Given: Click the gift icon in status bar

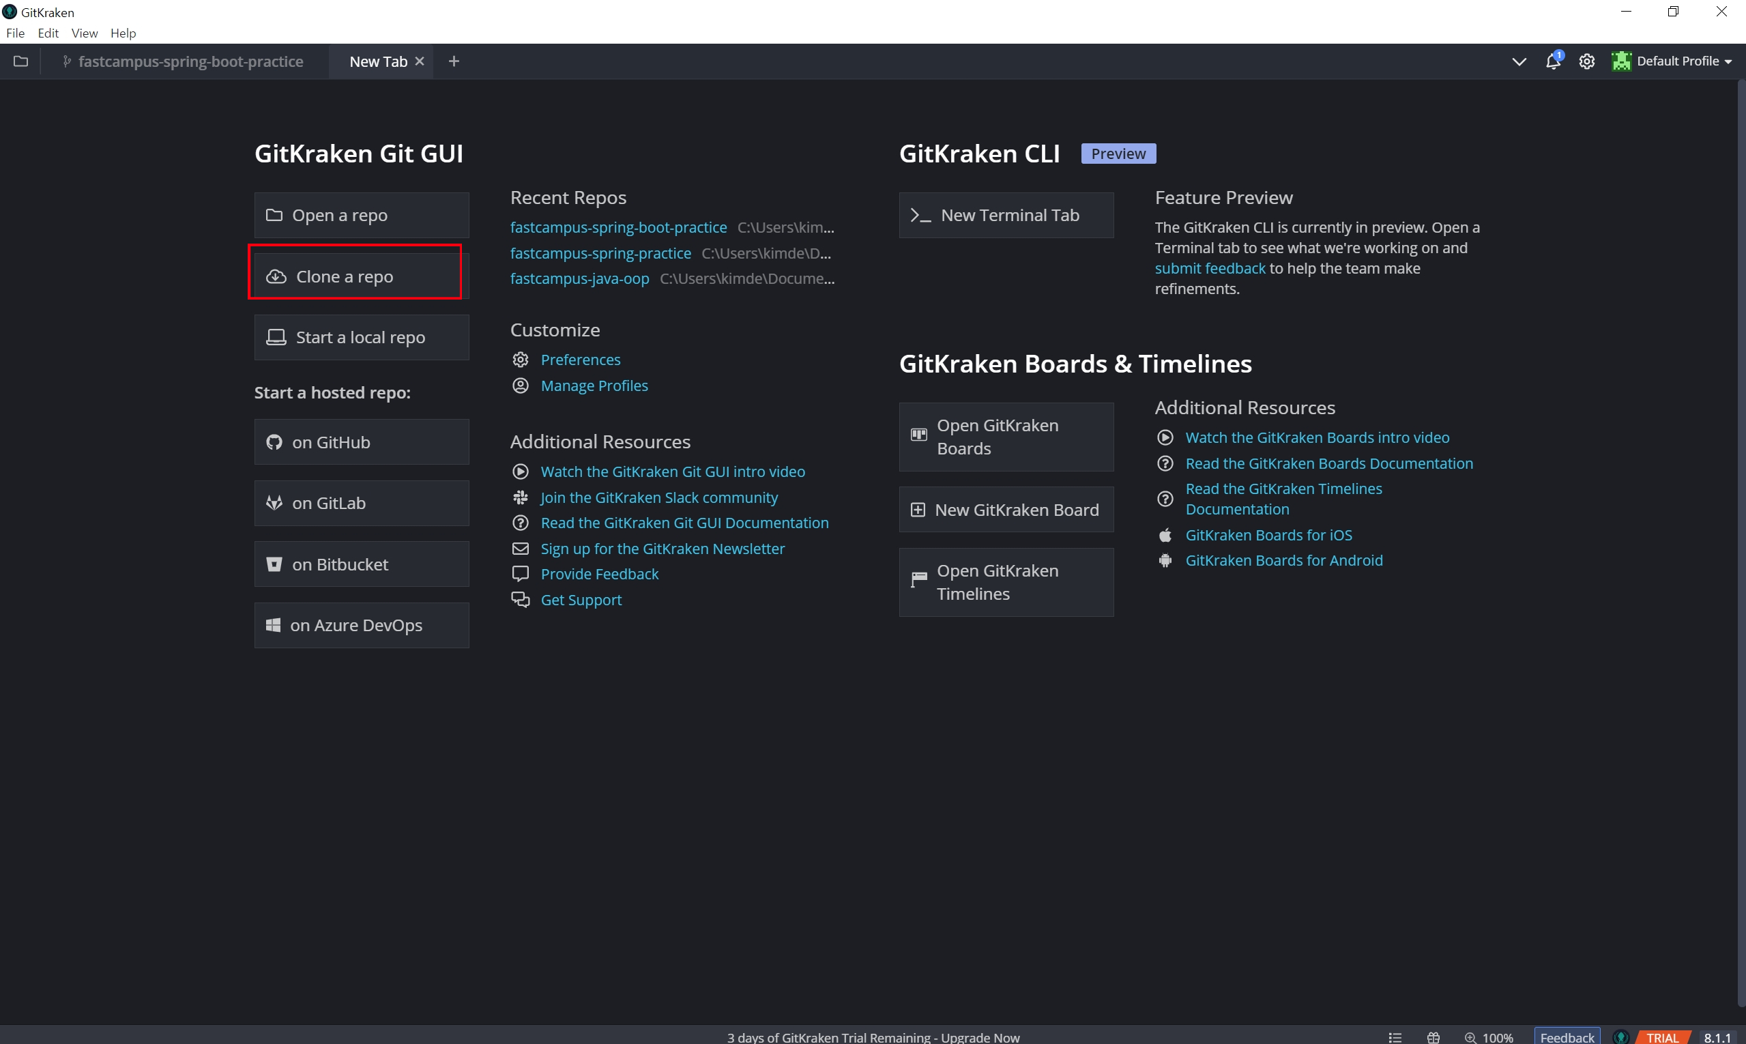Looking at the screenshot, I should point(1433,1037).
